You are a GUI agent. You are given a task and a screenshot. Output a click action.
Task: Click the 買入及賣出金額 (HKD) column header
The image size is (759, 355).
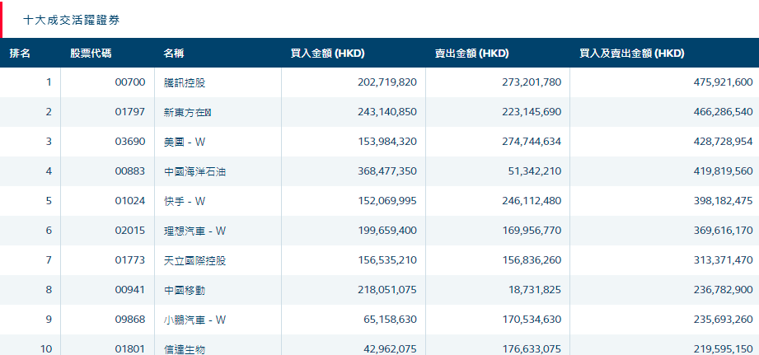[x=632, y=54]
